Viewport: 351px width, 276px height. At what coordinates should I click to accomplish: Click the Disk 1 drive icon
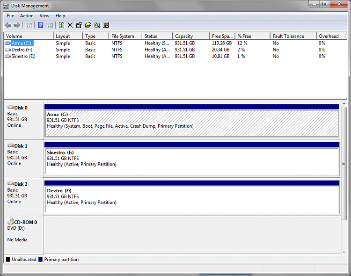coord(10,145)
